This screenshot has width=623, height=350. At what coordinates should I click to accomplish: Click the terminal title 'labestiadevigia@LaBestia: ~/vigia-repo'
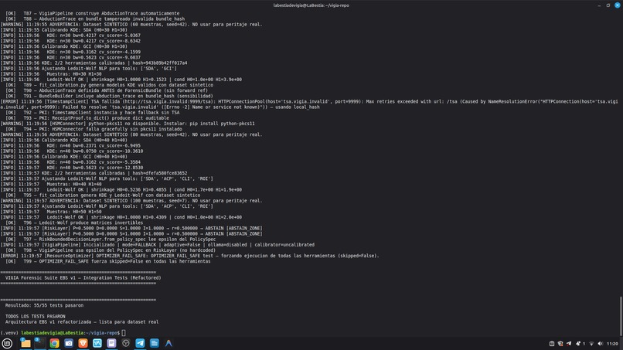pos(311,5)
